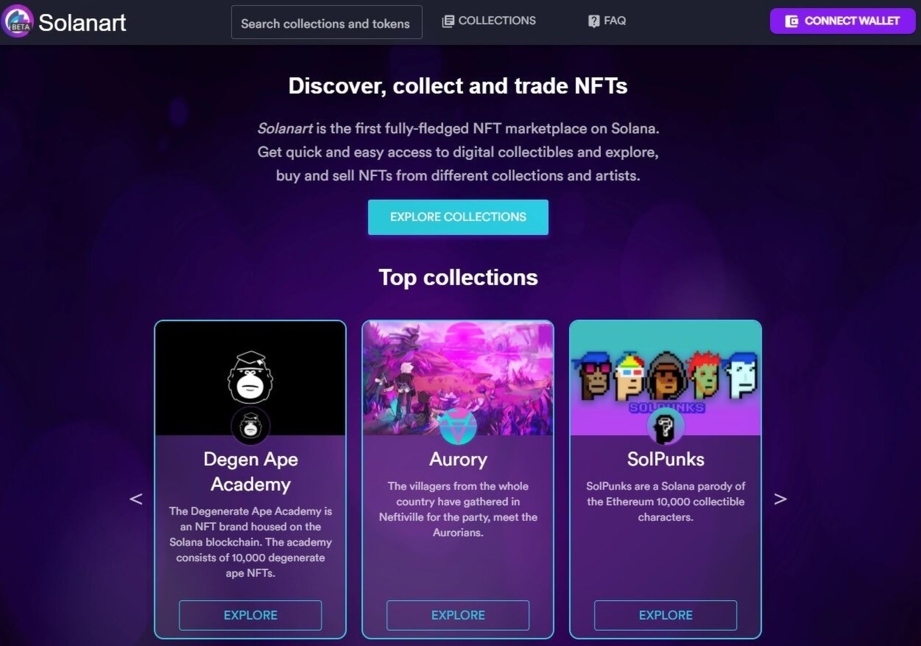
Task: Open the COLLECTIONS menu item
Action: tap(489, 21)
